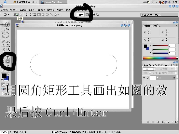Open the 图像(I) menu
The width and height of the screenshot is (179, 134).
click(x=23, y=10)
